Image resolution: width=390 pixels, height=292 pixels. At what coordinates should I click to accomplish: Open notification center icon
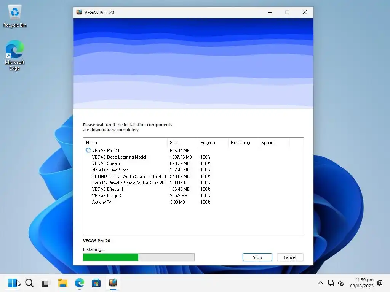(380, 283)
